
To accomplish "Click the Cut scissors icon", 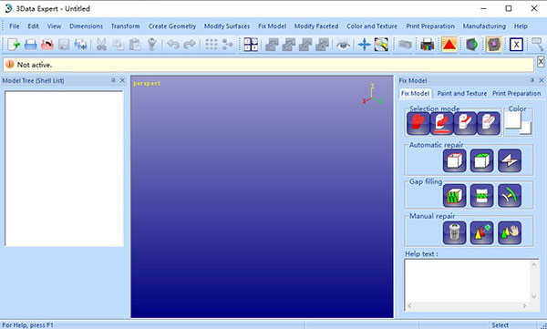I will [x=101, y=45].
